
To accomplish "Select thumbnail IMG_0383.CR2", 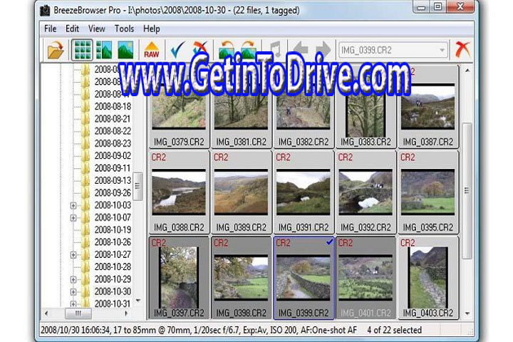I will [366, 108].
